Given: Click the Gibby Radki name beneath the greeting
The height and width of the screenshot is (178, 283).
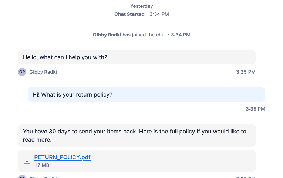Looking at the screenshot, I should [43, 72].
